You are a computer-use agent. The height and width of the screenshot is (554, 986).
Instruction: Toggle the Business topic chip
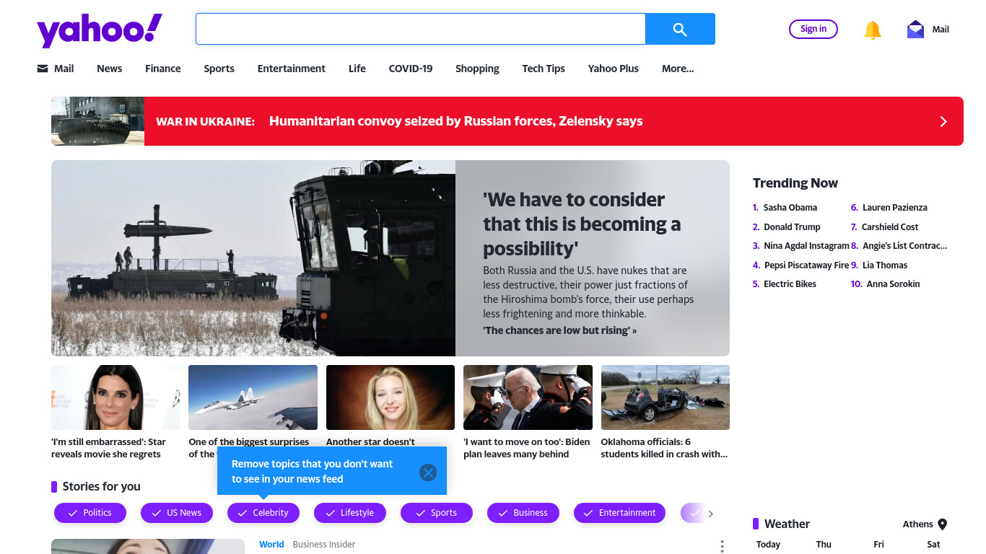click(x=523, y=513)
